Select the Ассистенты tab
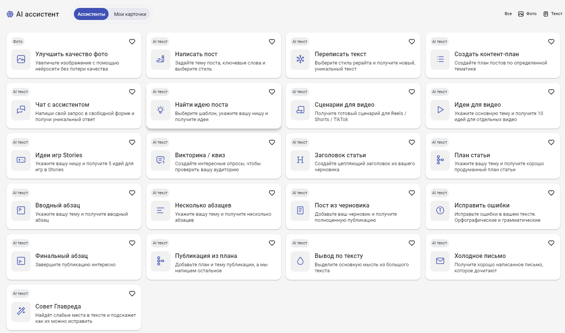This screenshot has width=565, height=333. tap(91, 14)
